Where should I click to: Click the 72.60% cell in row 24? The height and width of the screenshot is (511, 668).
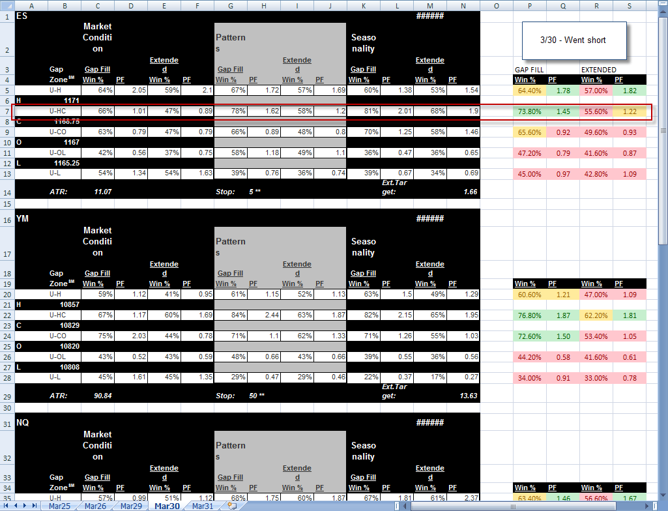point(530,337)
